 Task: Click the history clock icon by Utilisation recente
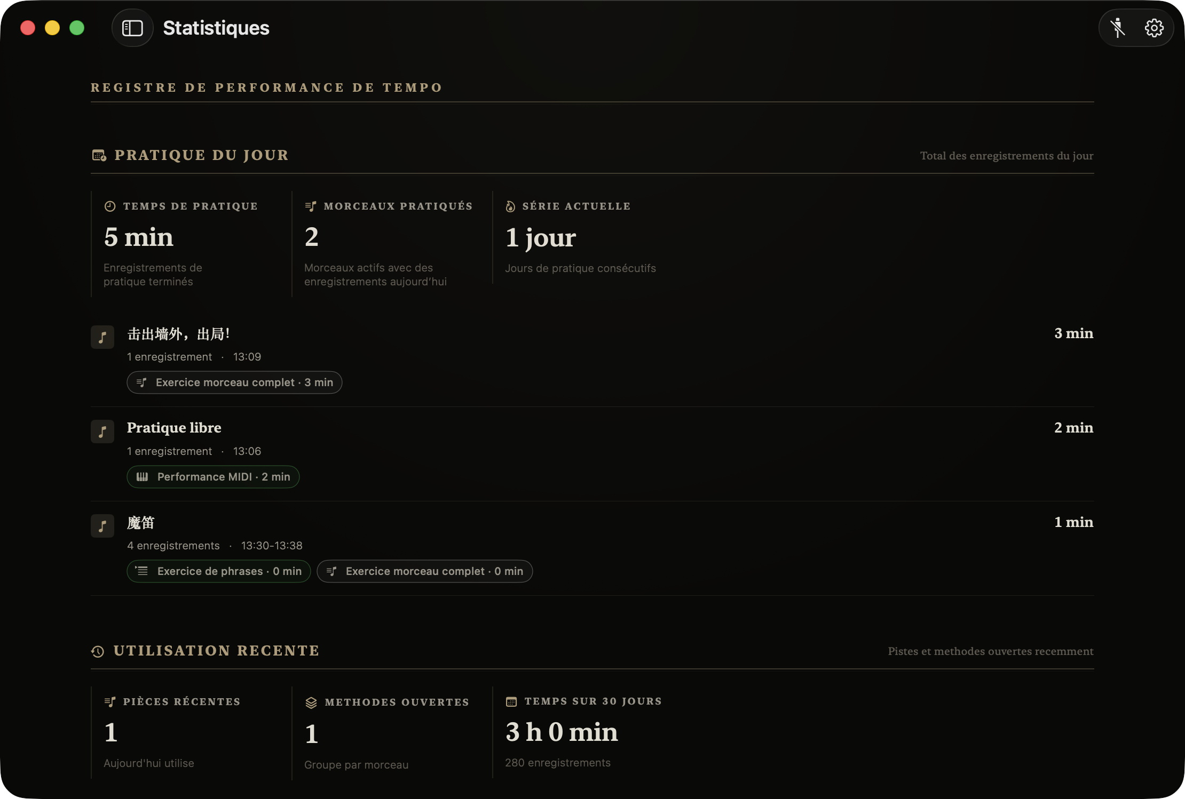pyautogui.click(x=98, y=651)
